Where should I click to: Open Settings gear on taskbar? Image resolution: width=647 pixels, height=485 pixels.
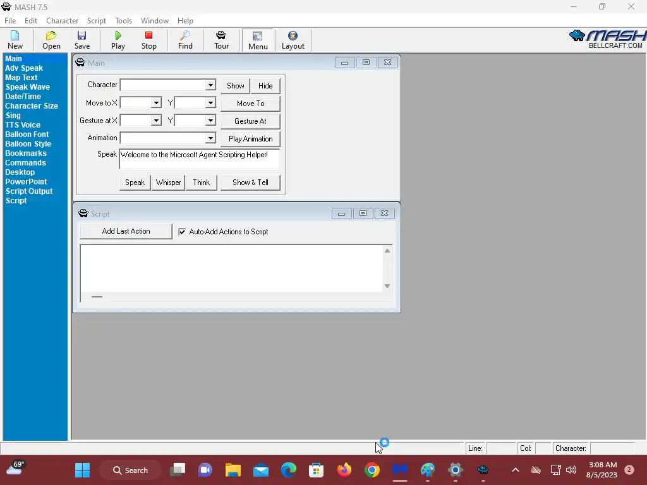click(x=455, y=470)
